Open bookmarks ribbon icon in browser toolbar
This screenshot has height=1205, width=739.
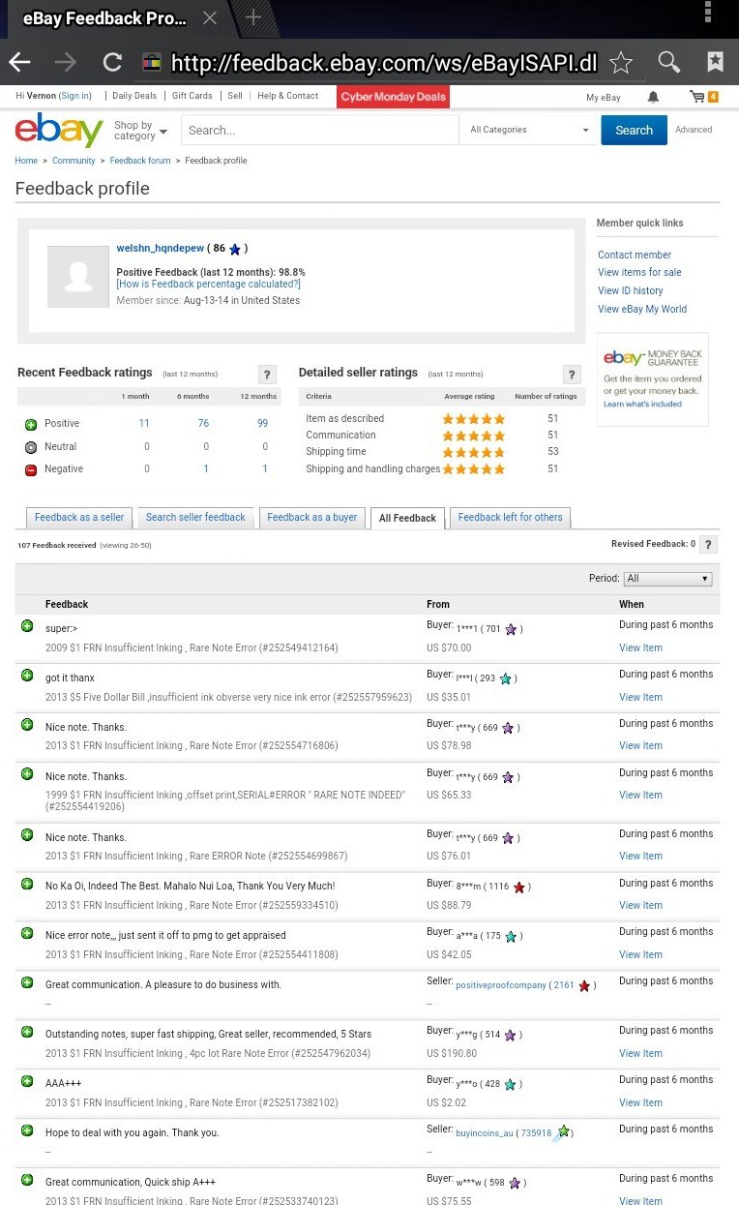(x=715, y=63)
